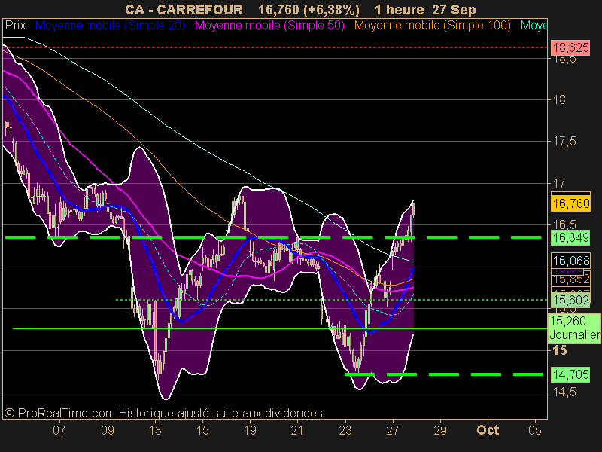
Task: Click the bold 15 price axis tick
Action: (x=560, y=350)
